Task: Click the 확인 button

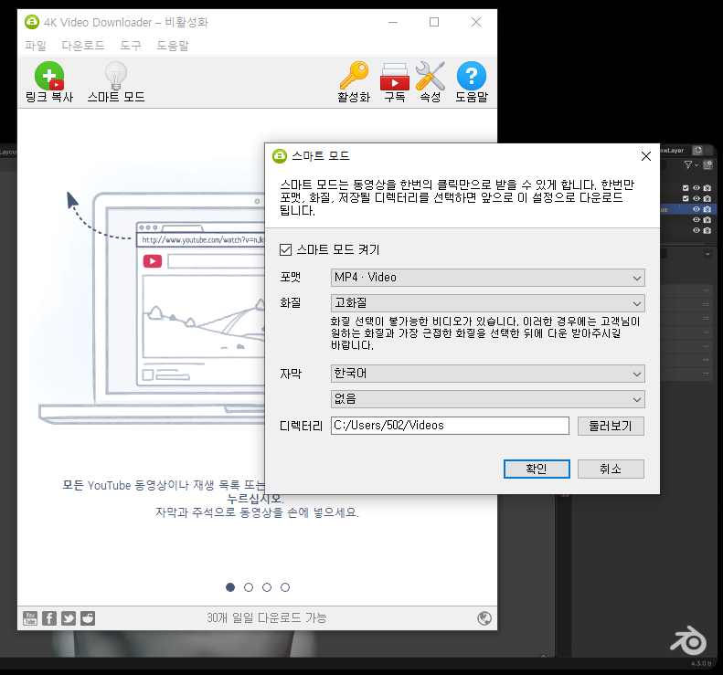Action: tap(537, 469)
